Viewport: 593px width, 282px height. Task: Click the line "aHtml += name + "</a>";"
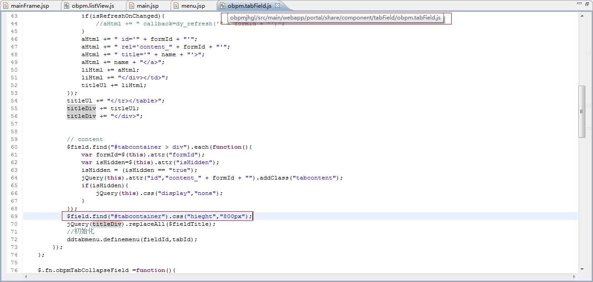[123, 62]
